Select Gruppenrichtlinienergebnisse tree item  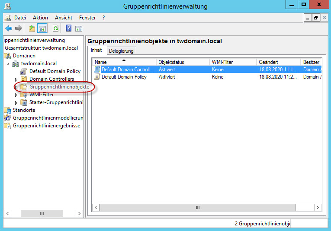pyautogui.click(x=47, y=126)
